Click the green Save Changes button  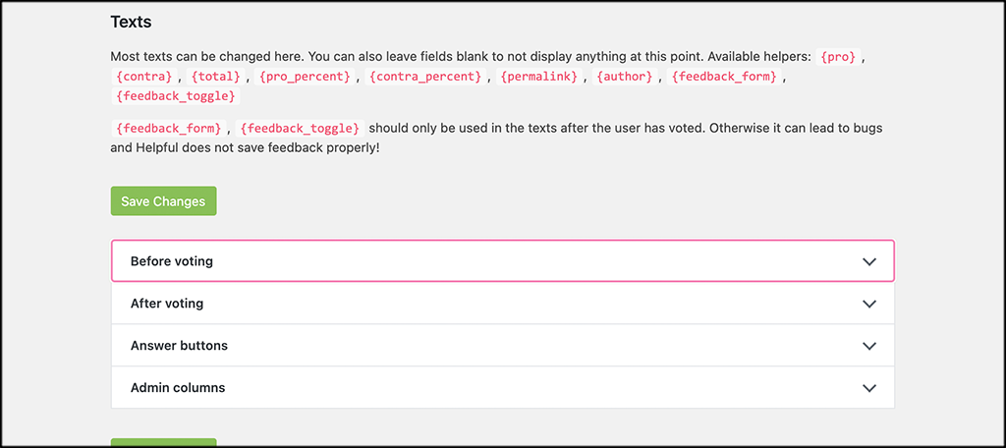point(164,200)
